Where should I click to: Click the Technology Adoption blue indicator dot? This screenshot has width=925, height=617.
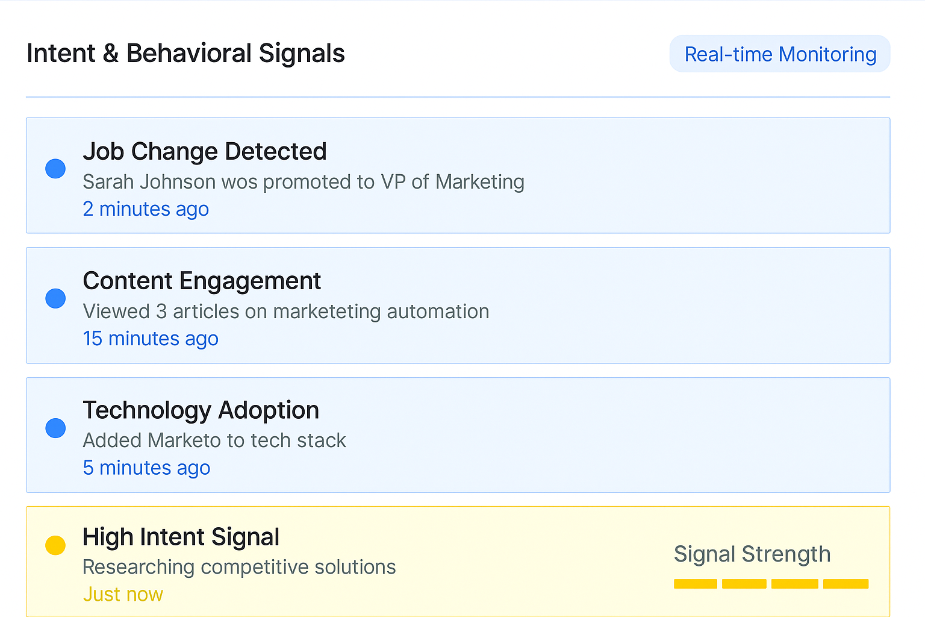pos(55,428)
